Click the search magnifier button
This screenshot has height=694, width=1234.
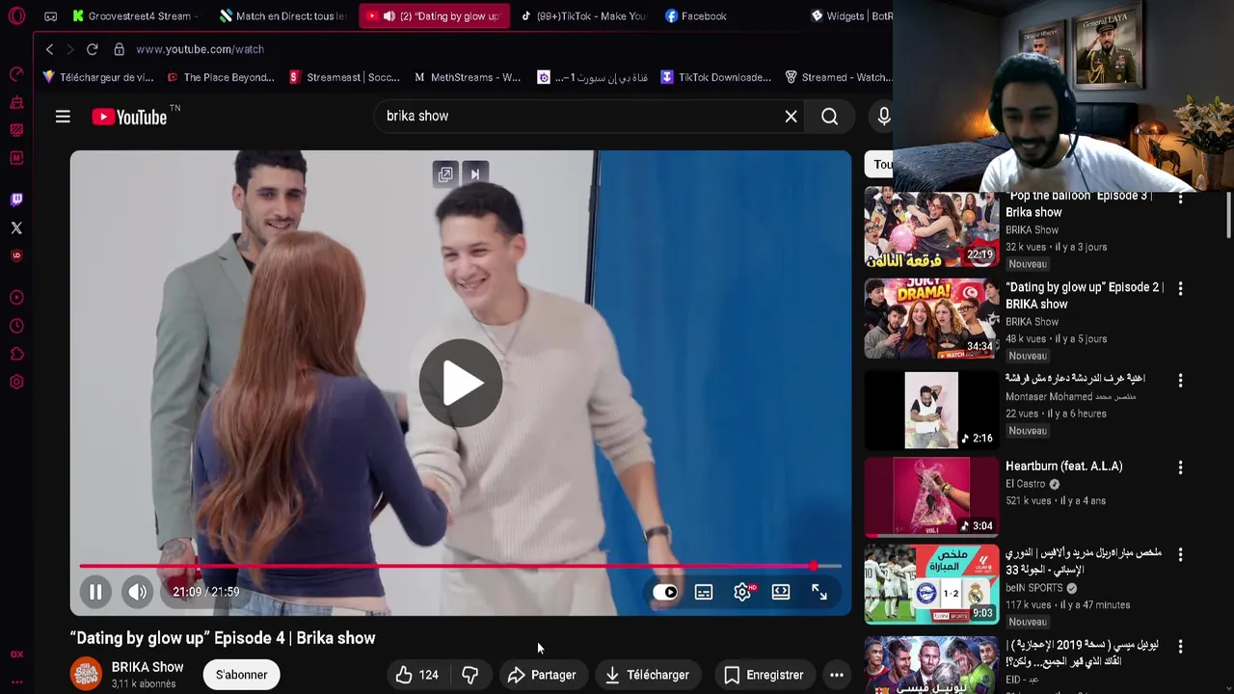830,117
